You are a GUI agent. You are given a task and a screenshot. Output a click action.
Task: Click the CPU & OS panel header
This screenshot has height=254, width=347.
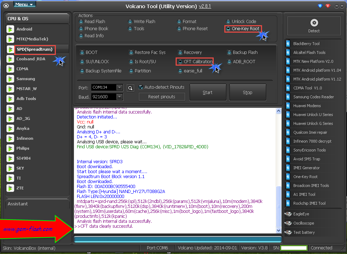37,19
